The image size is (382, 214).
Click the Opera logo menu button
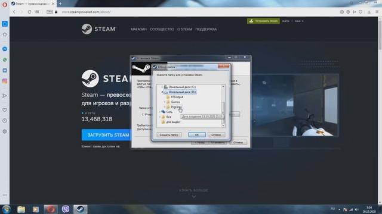pyautogui.click(x=5, y=5)
